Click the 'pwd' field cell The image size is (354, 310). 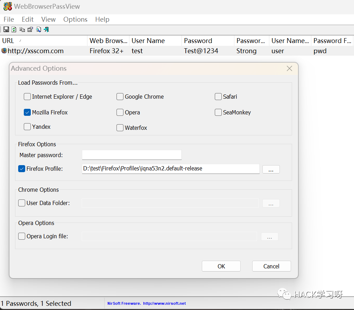click(x=320, y=51)
